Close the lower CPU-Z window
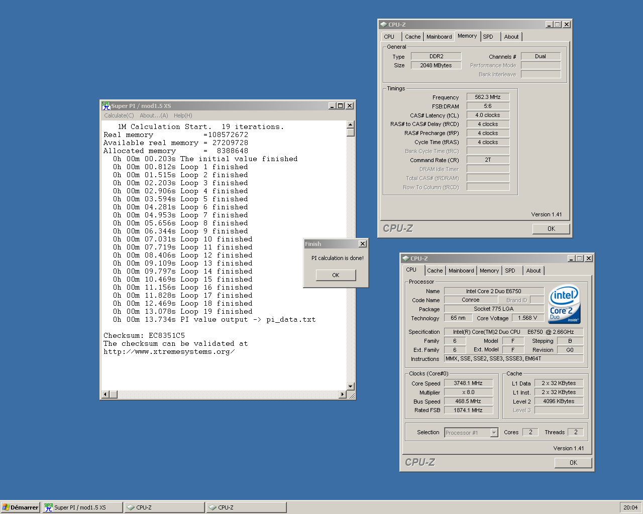Viewport: 643px width, 514px height. click(589, 259)
